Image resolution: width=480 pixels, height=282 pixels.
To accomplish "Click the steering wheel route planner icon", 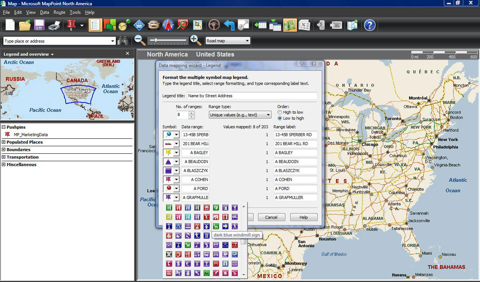I will tap(214, 25).
